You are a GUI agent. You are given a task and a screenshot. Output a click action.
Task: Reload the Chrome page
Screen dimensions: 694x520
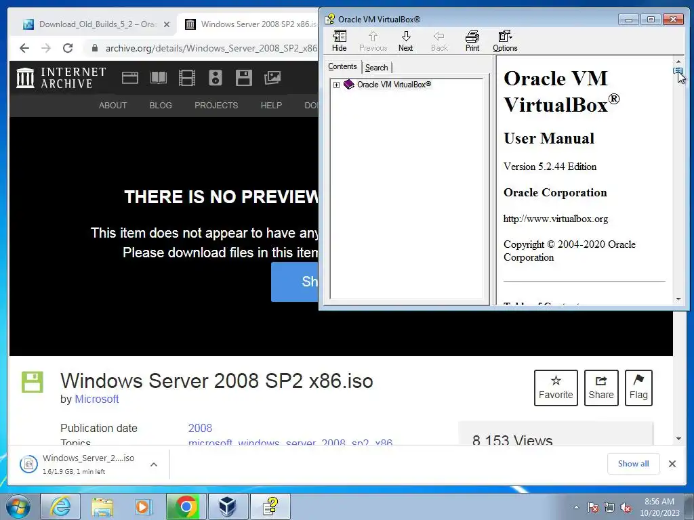point(68,48)
